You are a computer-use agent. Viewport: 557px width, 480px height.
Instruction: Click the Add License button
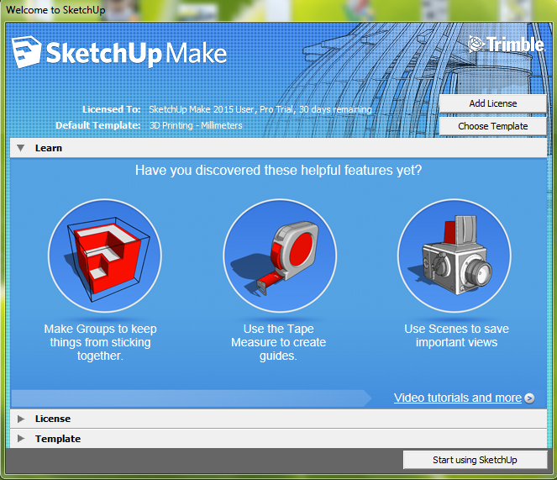pos(492,103)
